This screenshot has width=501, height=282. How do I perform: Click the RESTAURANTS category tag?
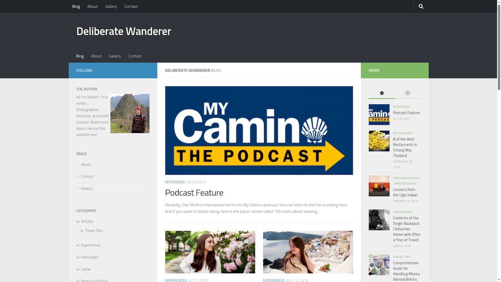coord(403,133)
